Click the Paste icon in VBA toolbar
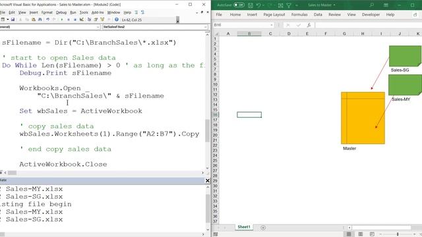This screenshot has width=422, height=237. coord(34,19)
